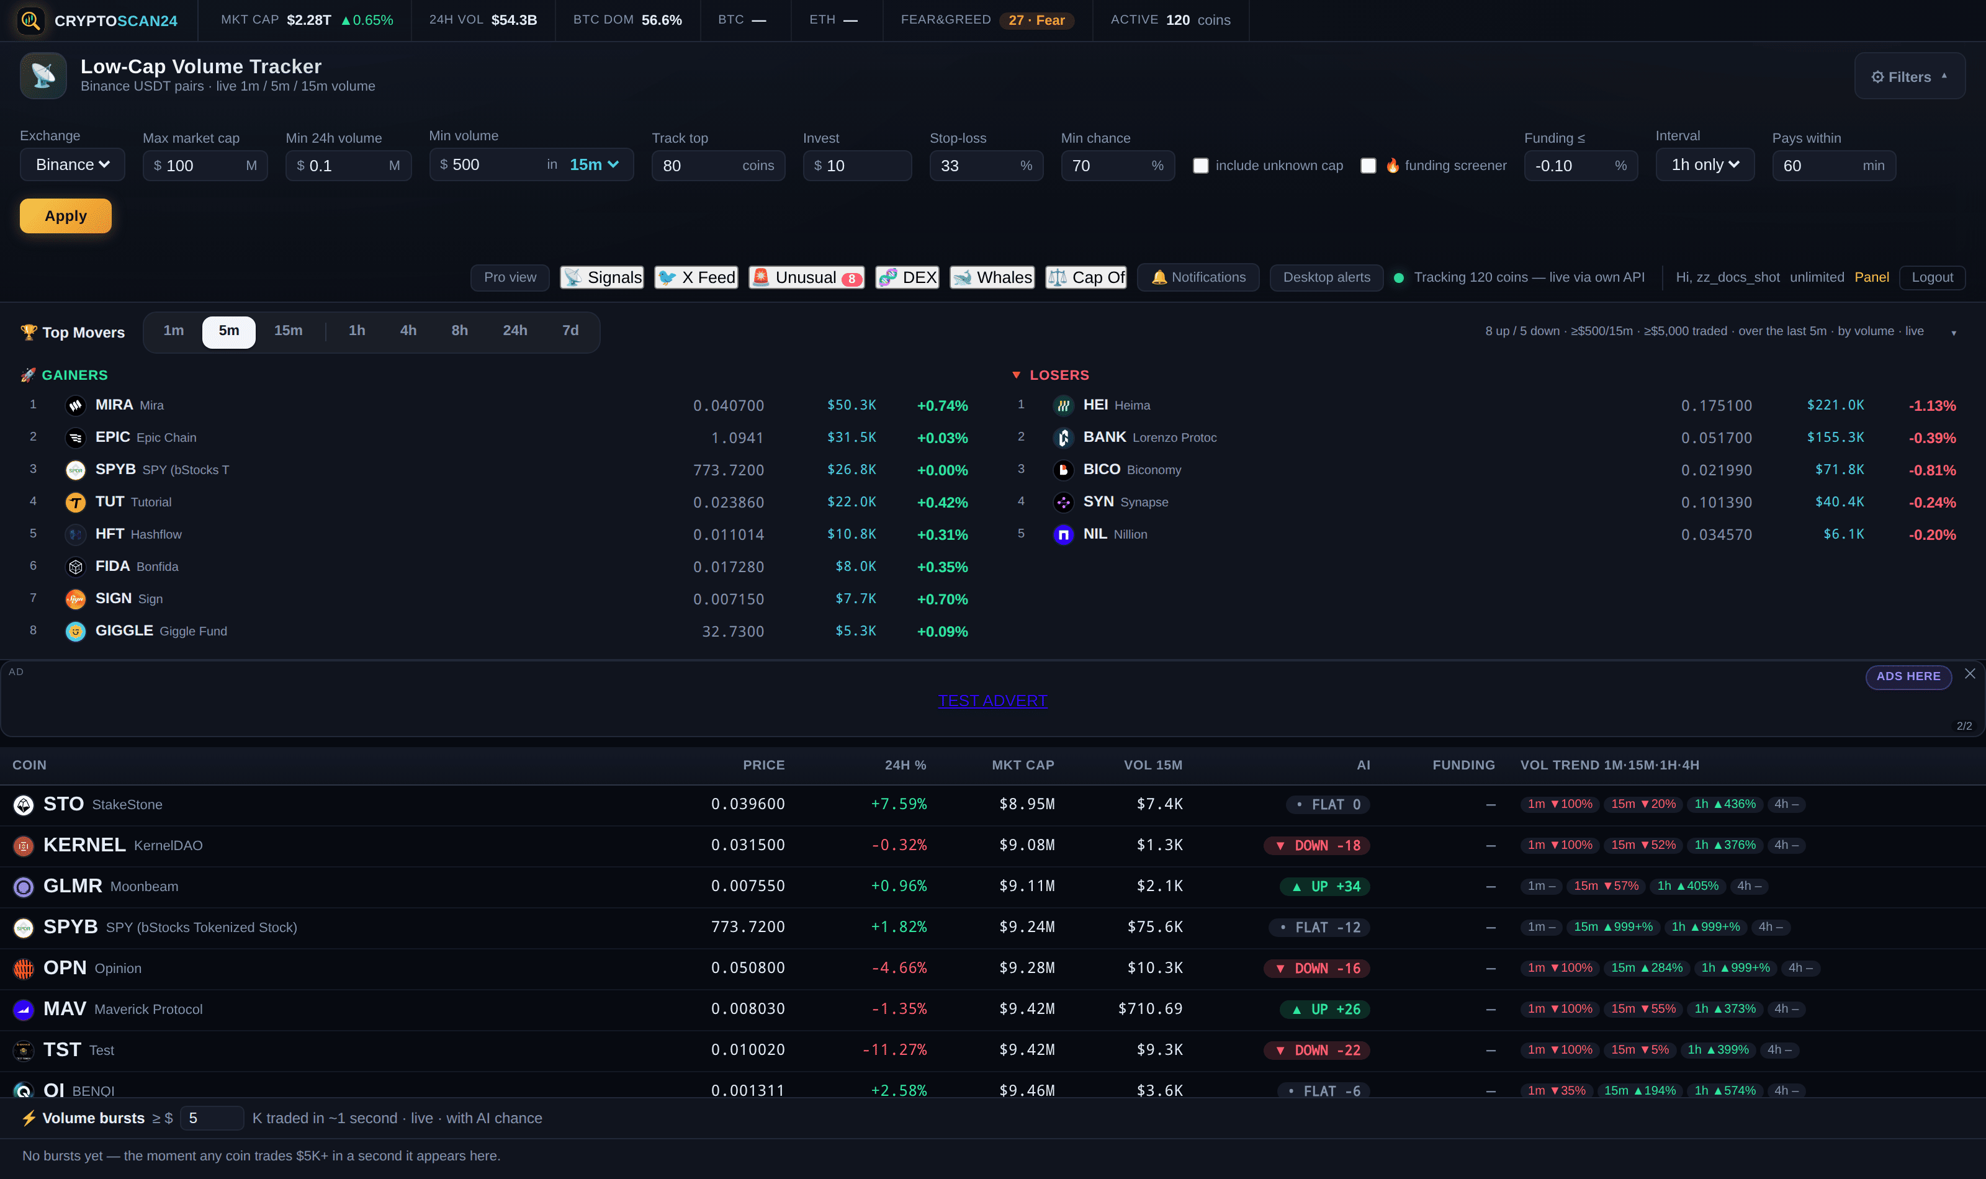
Task: Click the HEI coin icon in Losers
Action: tap(1063, 406)
